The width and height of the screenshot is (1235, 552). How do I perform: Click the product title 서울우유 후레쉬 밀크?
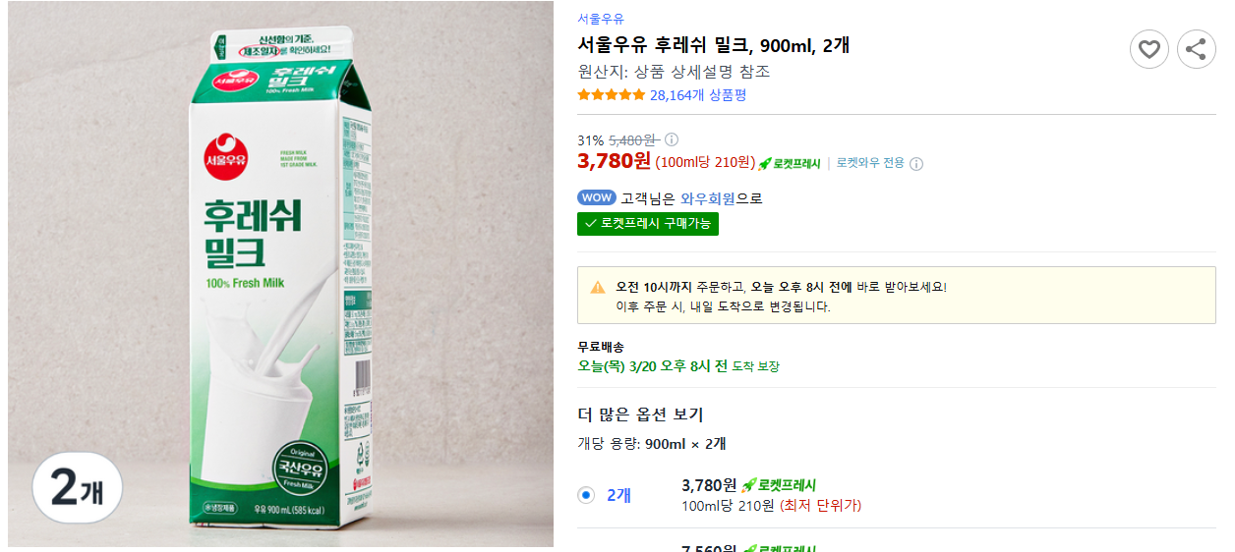714,45
